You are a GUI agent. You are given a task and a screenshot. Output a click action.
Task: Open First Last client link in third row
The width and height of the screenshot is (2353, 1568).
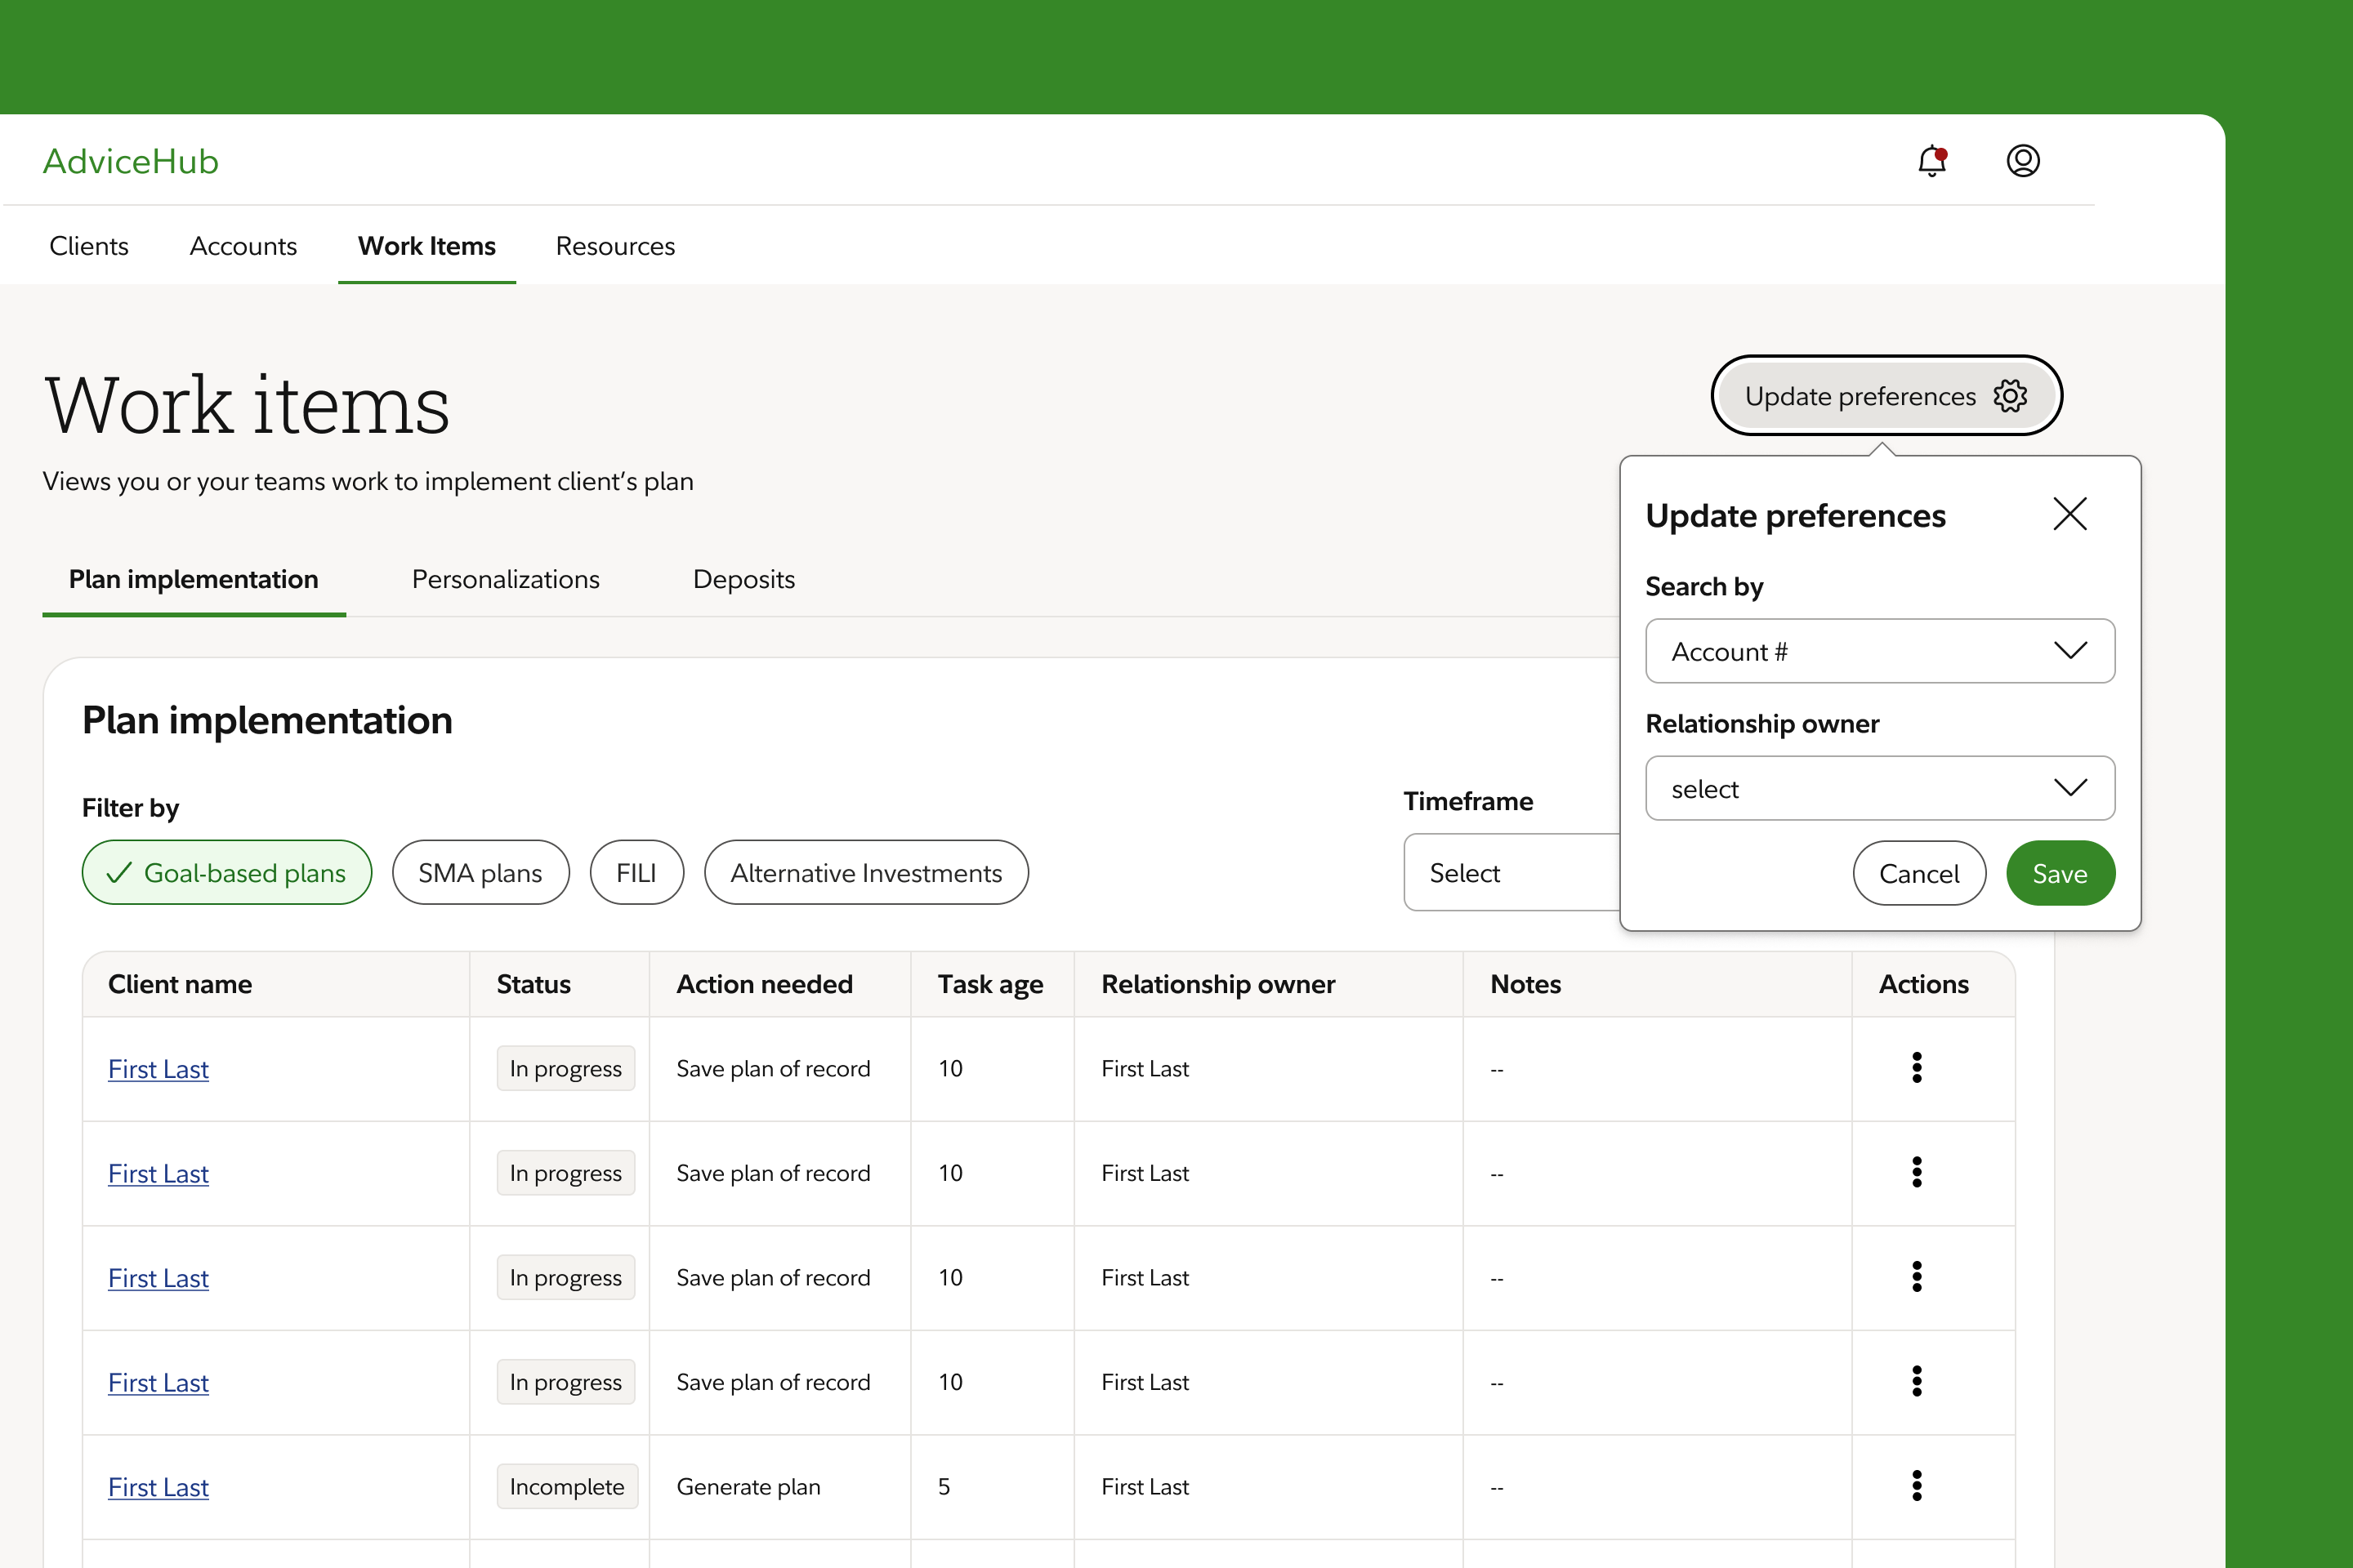[158, 1278]
